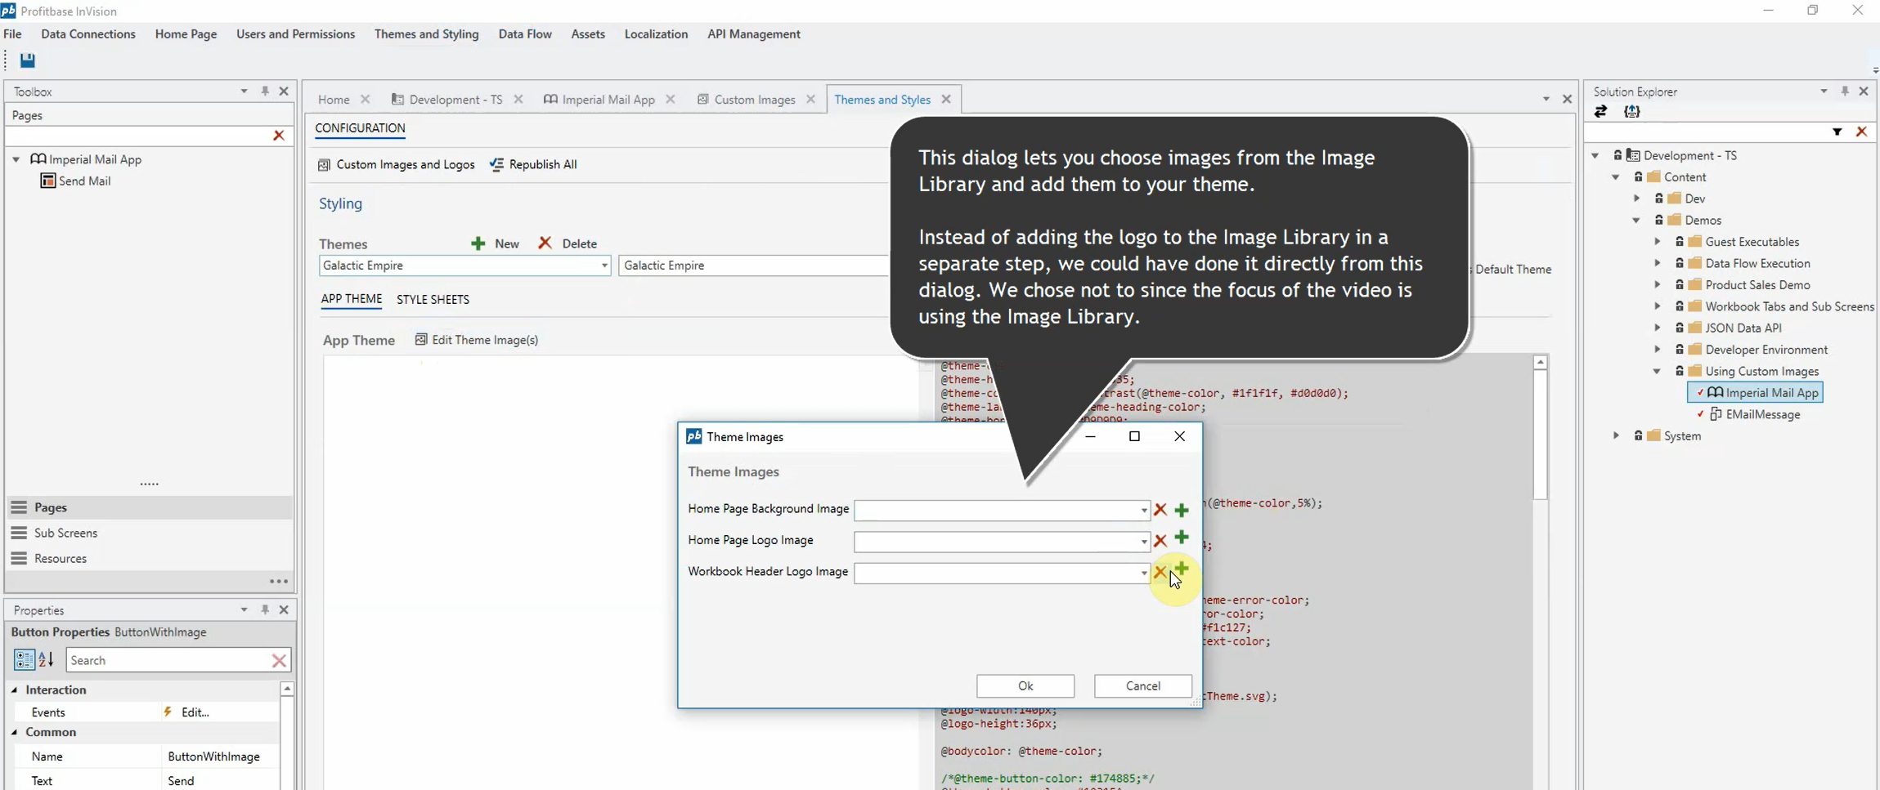Clear the Home Page Logo Image selection

[1160, 541]
